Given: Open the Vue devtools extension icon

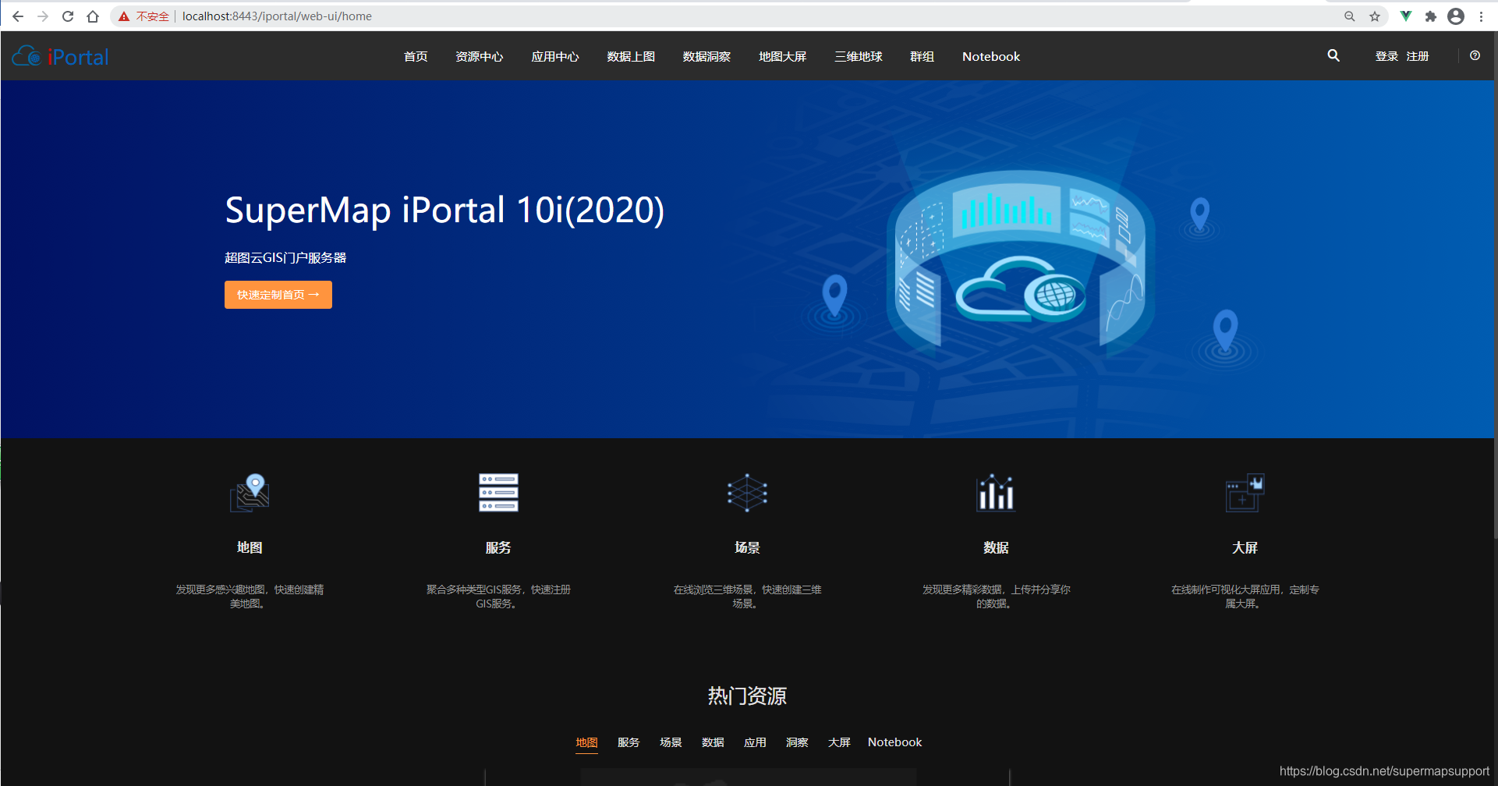Looking at the screenshot, I should pyautogui.click(x=1406, y=16).
